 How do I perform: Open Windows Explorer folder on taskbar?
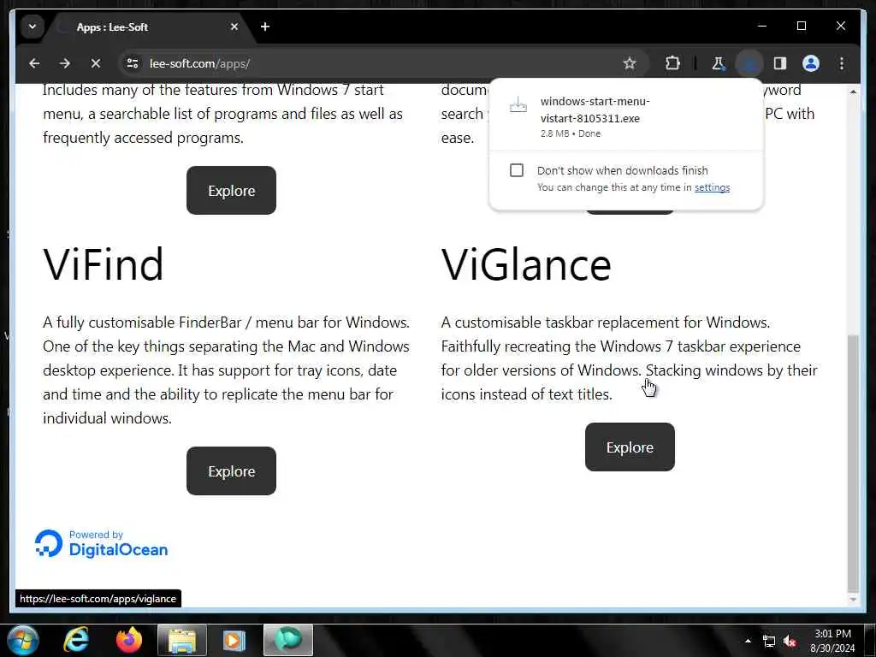point(182,640)
